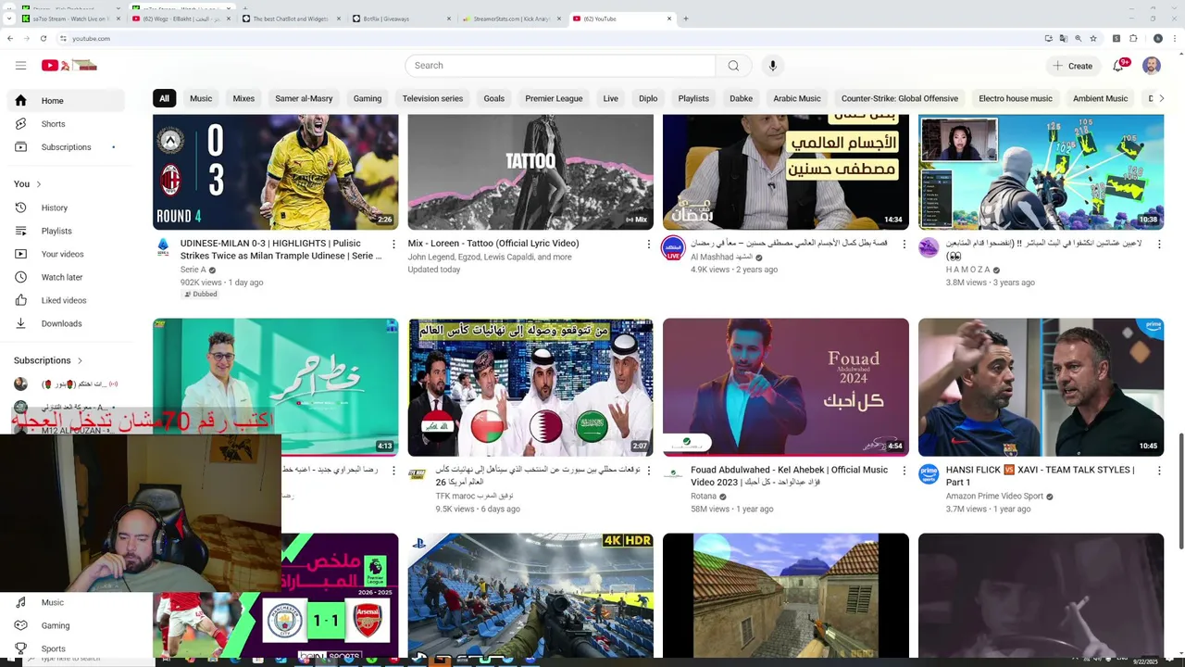Expand the You section chevron
This screenshot has width=1185, height=667.
click(x=38, y=184)
